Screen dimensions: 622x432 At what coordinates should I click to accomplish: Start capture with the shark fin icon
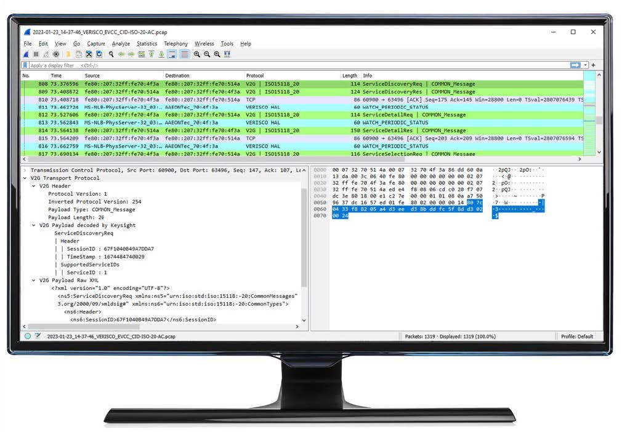point(26,54)
